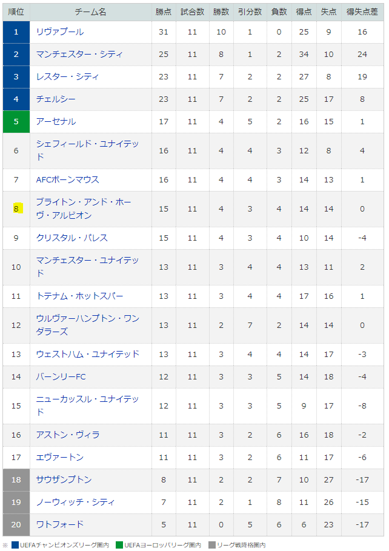
Task: Click シェフィールド・ユナイテッド team link
Action: (x=87, y=150)
